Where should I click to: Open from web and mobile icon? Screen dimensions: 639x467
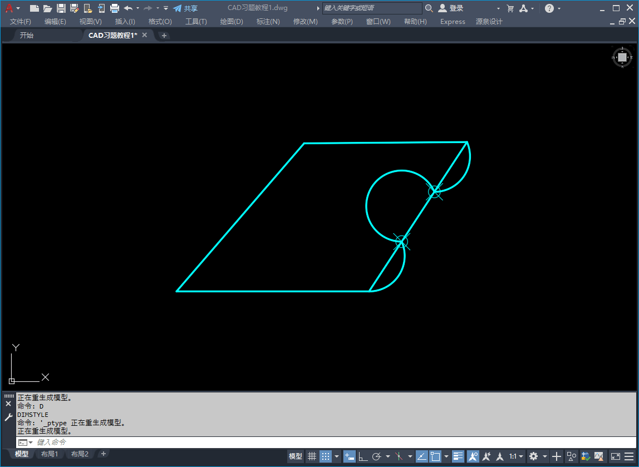[x=87, y=8]
